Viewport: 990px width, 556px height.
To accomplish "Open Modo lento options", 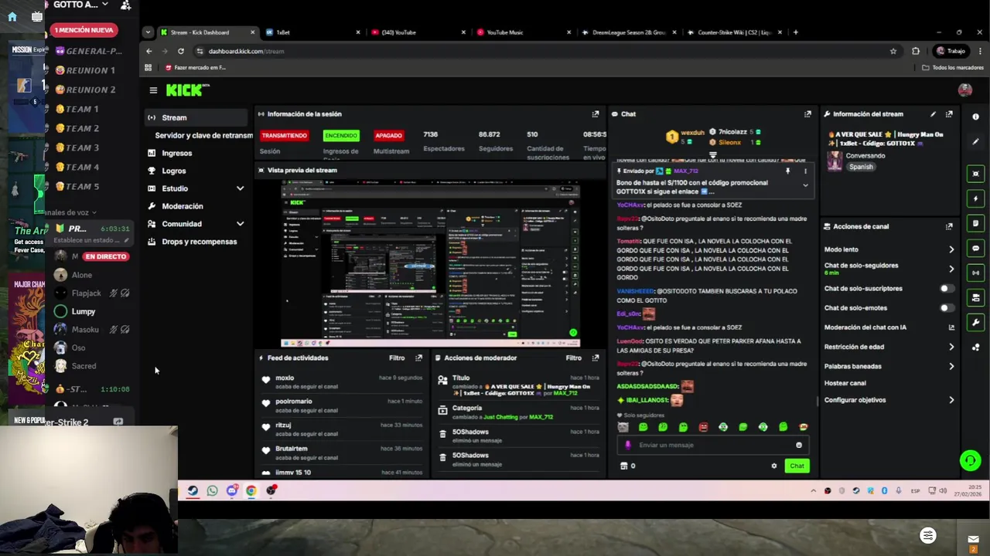I will coord(951,249).
